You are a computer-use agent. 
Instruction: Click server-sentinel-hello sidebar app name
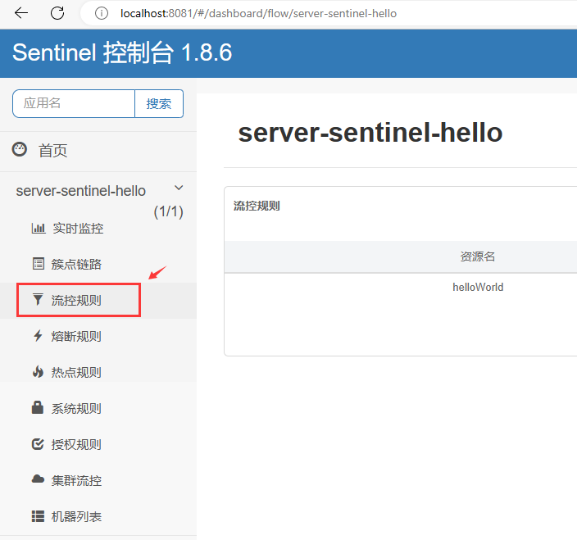80,191
